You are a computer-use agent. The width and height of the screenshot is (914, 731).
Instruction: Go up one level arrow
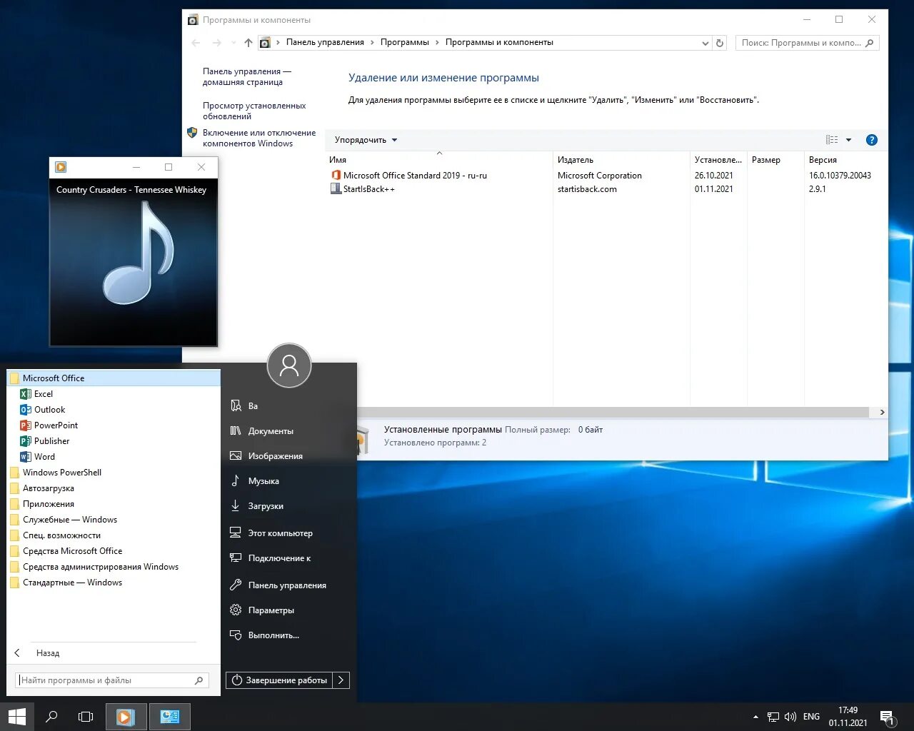coord(248,43)
